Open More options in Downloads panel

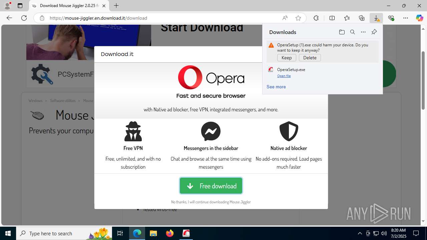click(363, 32)
